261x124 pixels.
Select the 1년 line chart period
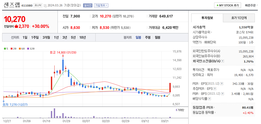pyautogui.click(x=56, y=37)
